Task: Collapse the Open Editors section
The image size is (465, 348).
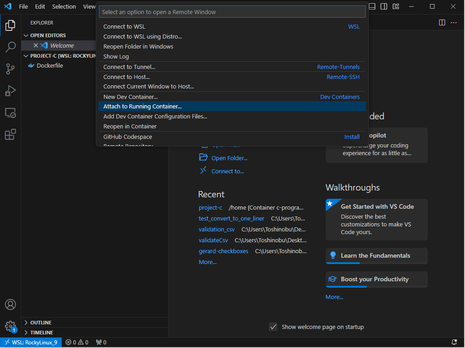Action: 26,35
